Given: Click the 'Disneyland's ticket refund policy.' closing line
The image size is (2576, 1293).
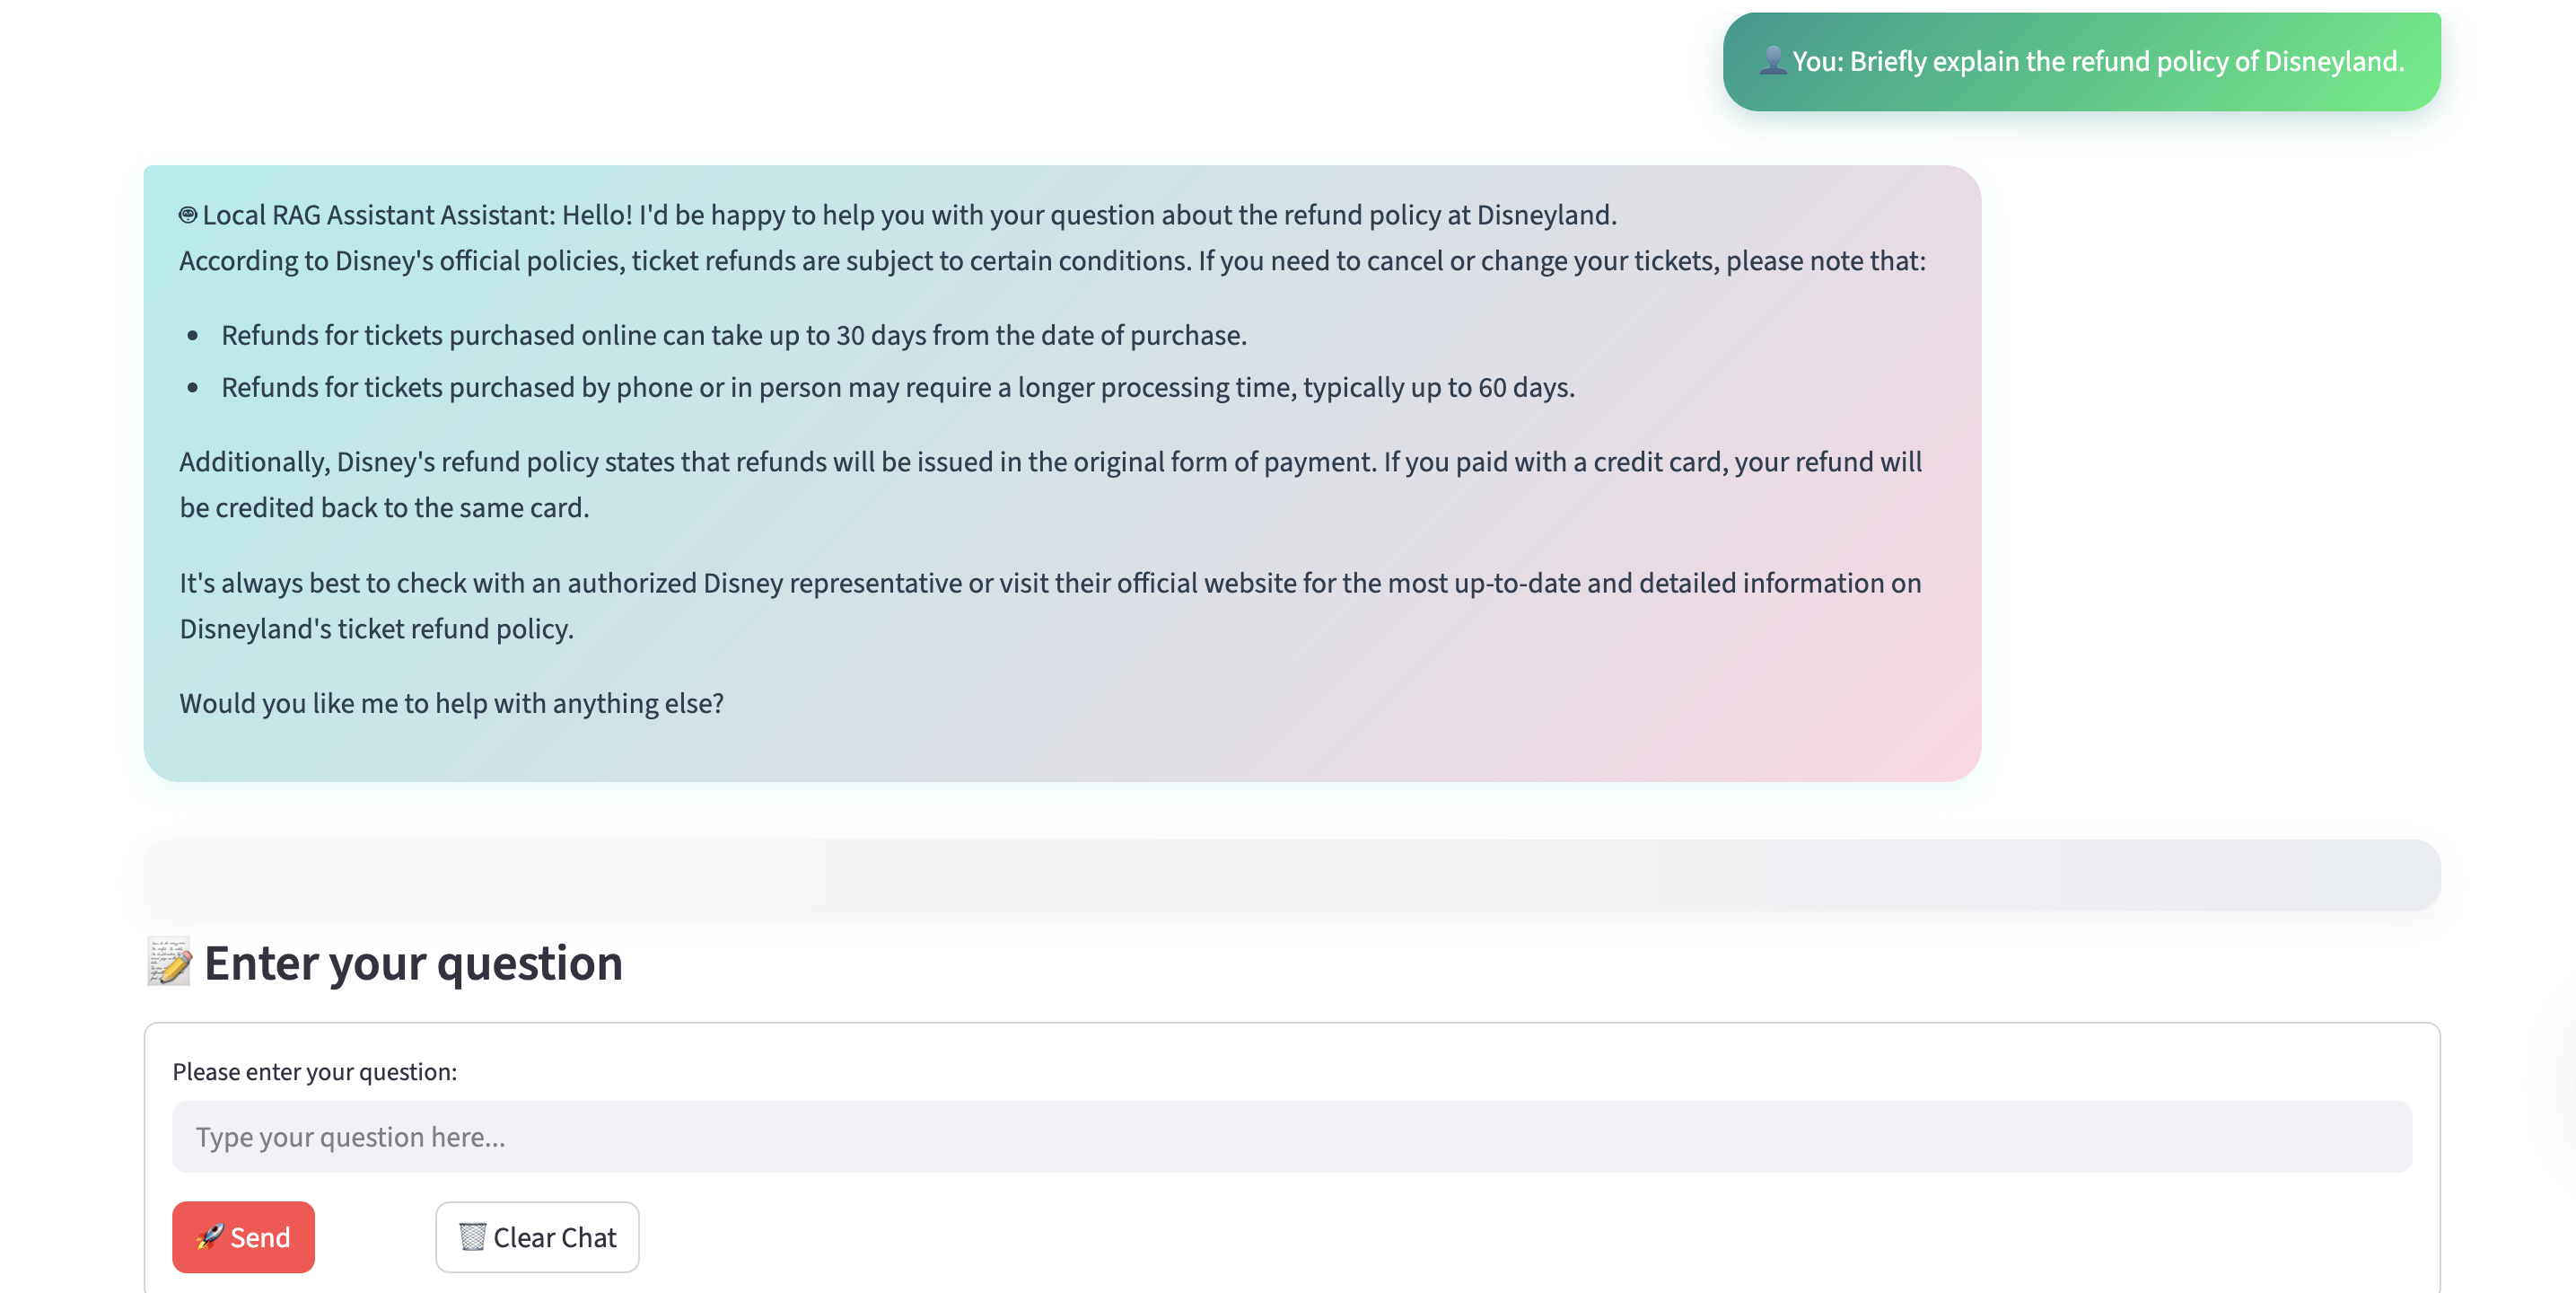Looking at the screenshot, I should click(376, 629).
